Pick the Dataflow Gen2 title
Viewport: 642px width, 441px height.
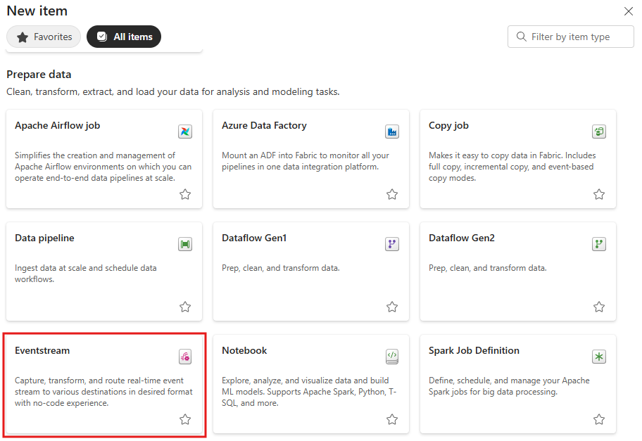click(x=462, y=238)
